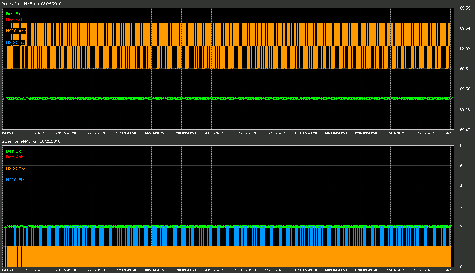Click '1064 09:43:58' tick in Prices chart
Viewport: 475px width, 273px height.
(x=246, y=133)
